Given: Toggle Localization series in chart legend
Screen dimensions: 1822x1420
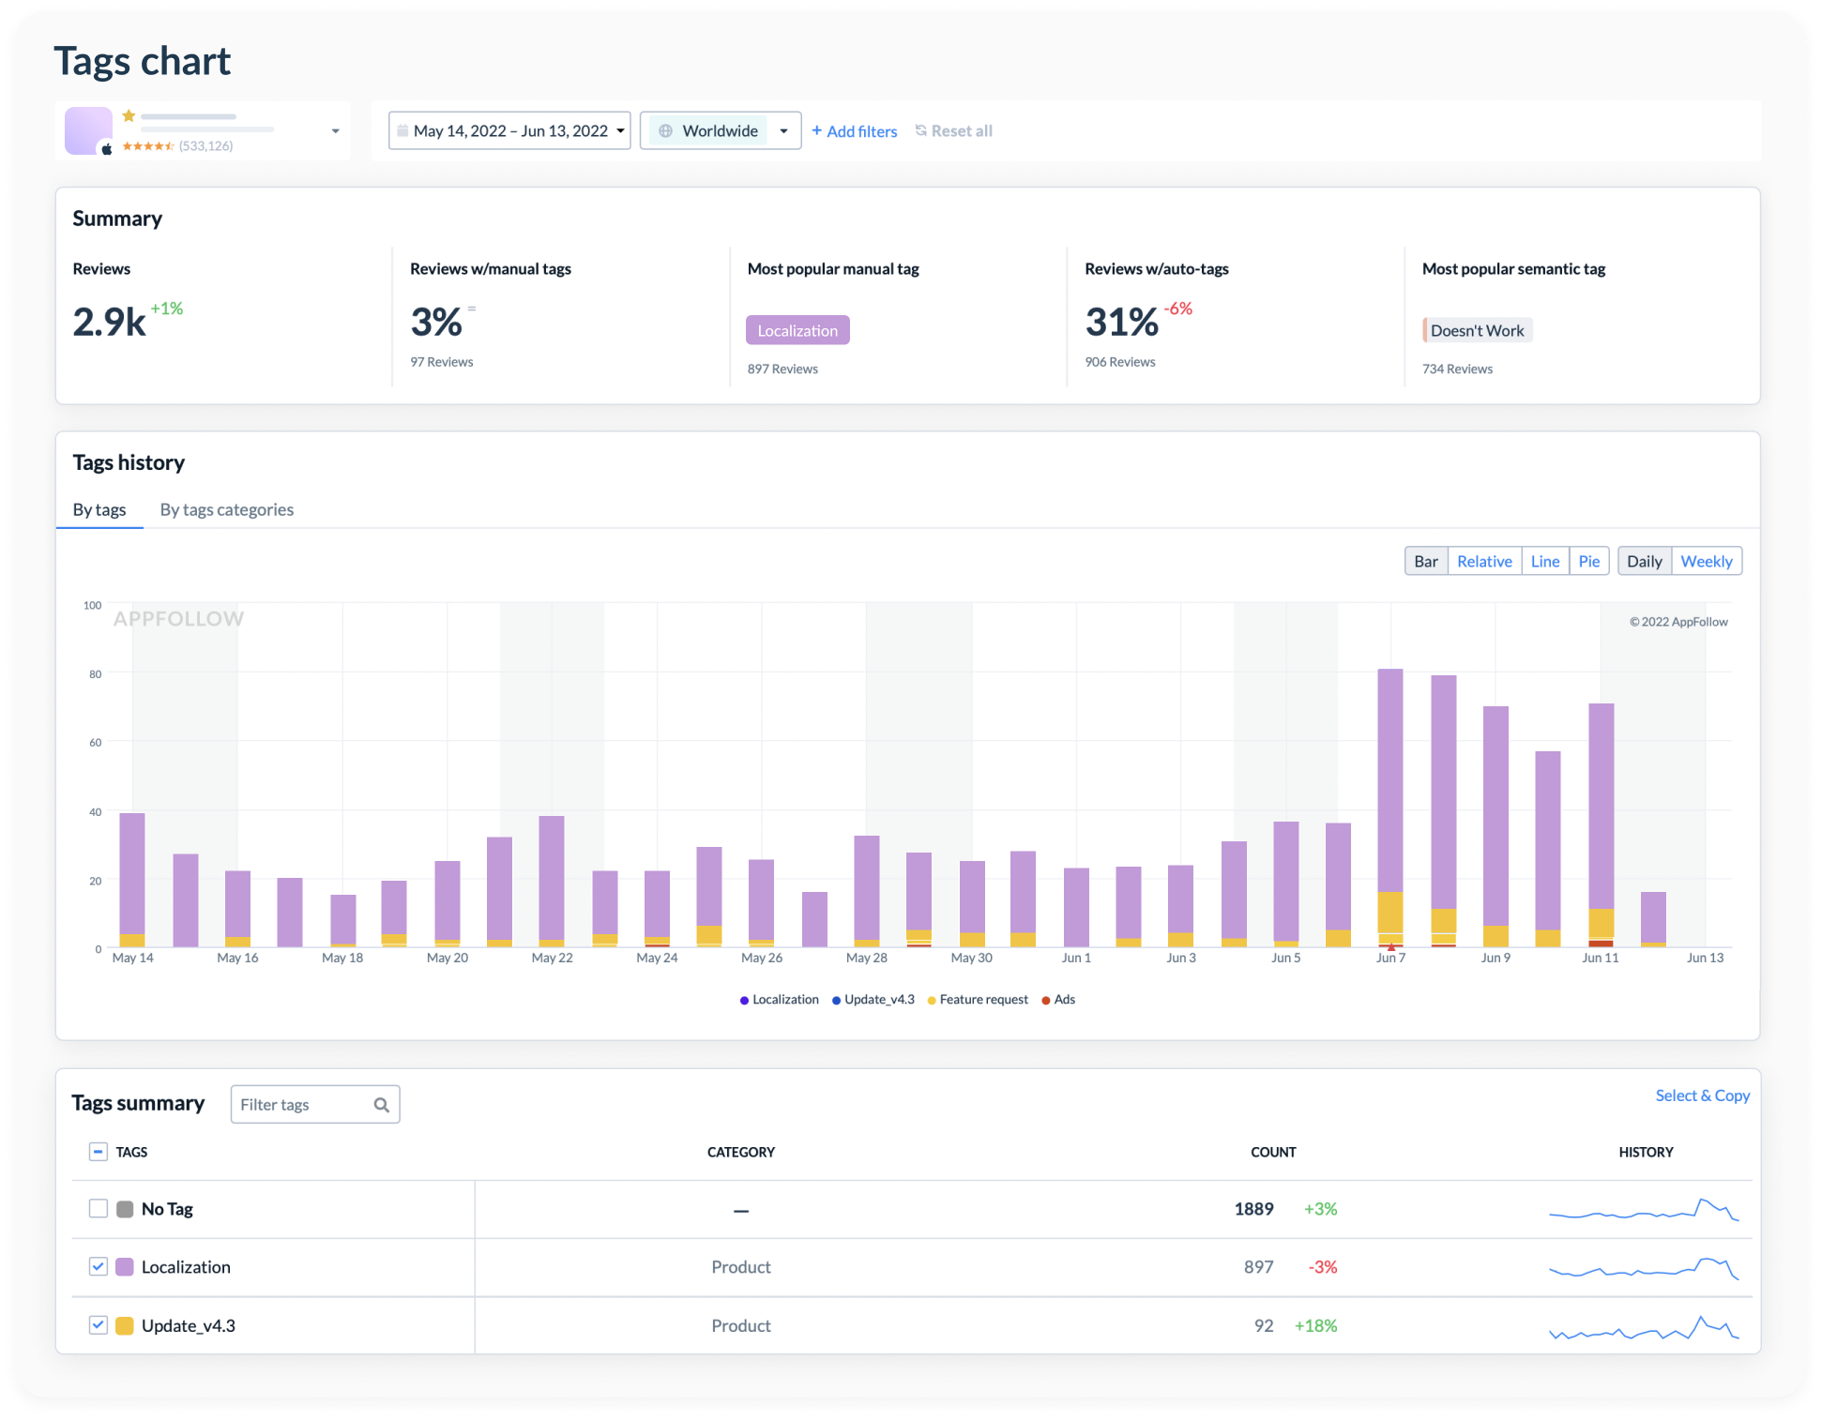Looking at the screenshot, I should pos(779,1000).
